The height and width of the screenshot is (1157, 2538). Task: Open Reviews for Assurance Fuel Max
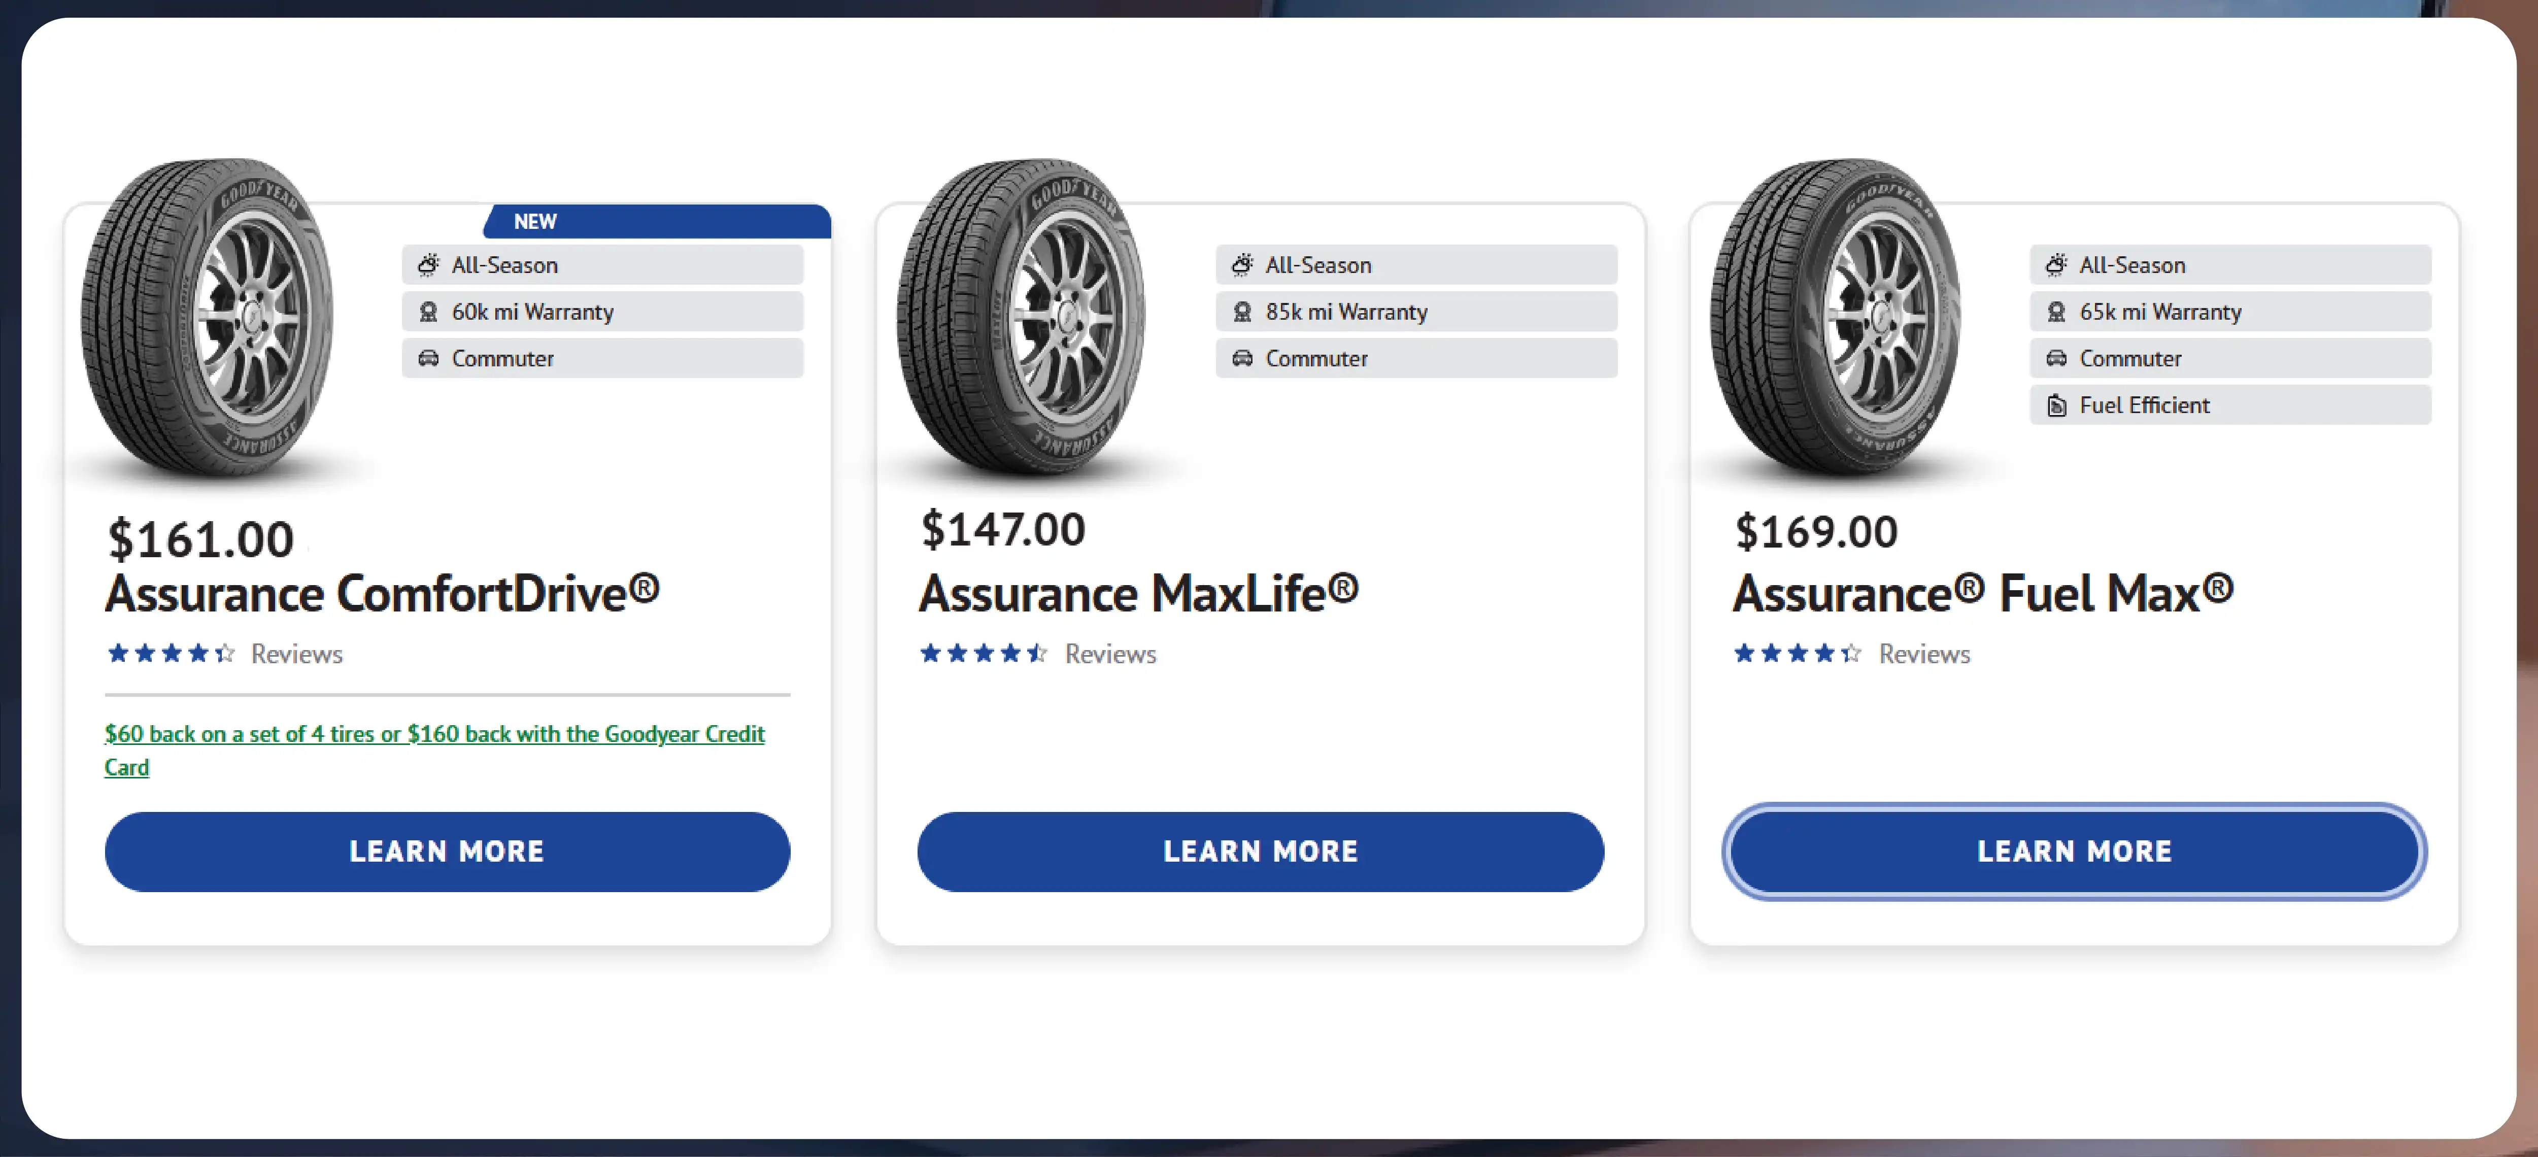point(1924,655)
